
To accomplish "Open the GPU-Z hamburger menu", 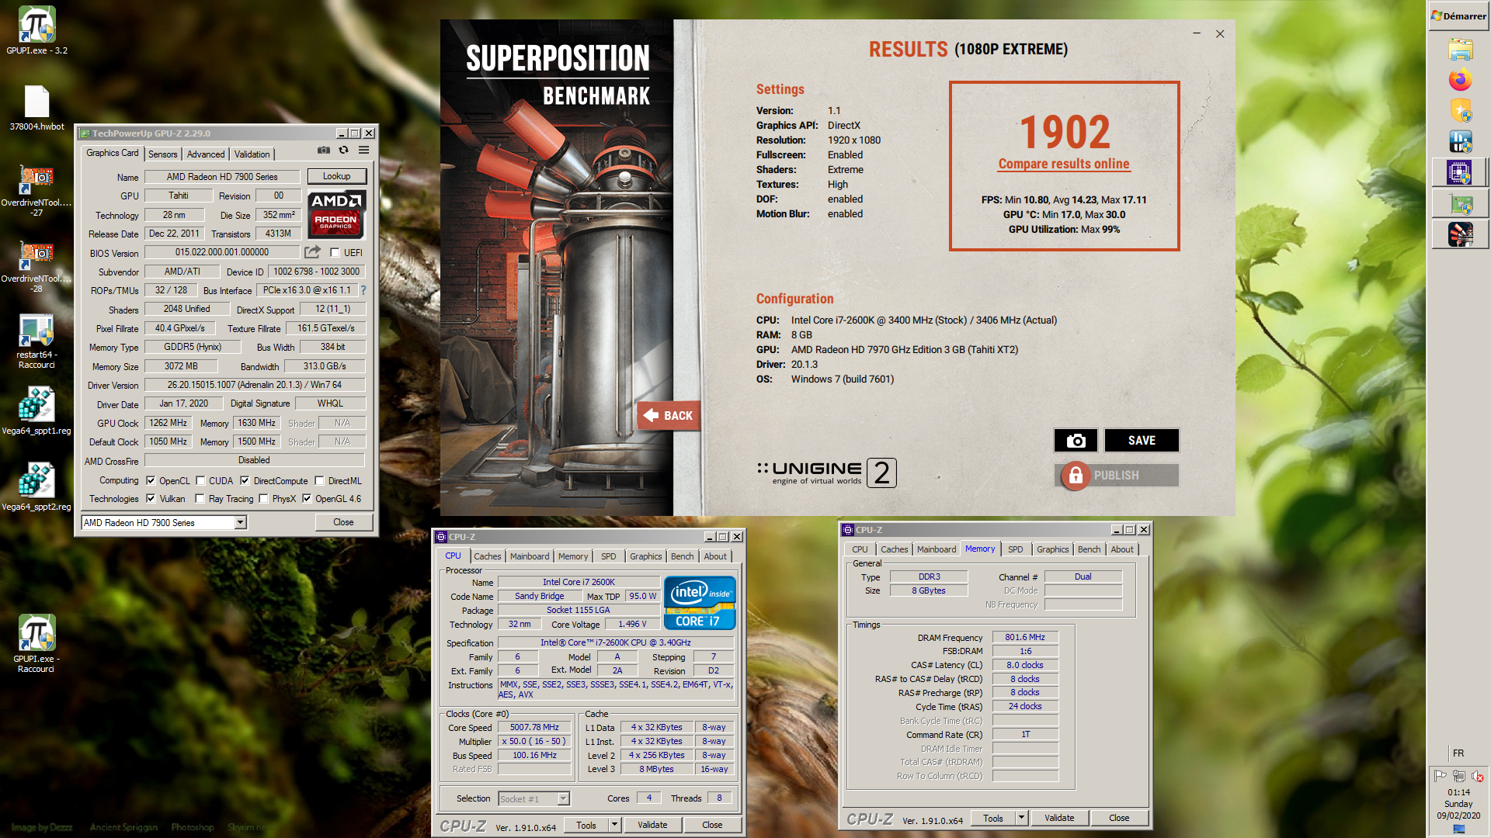I will [x=363, y=151].
